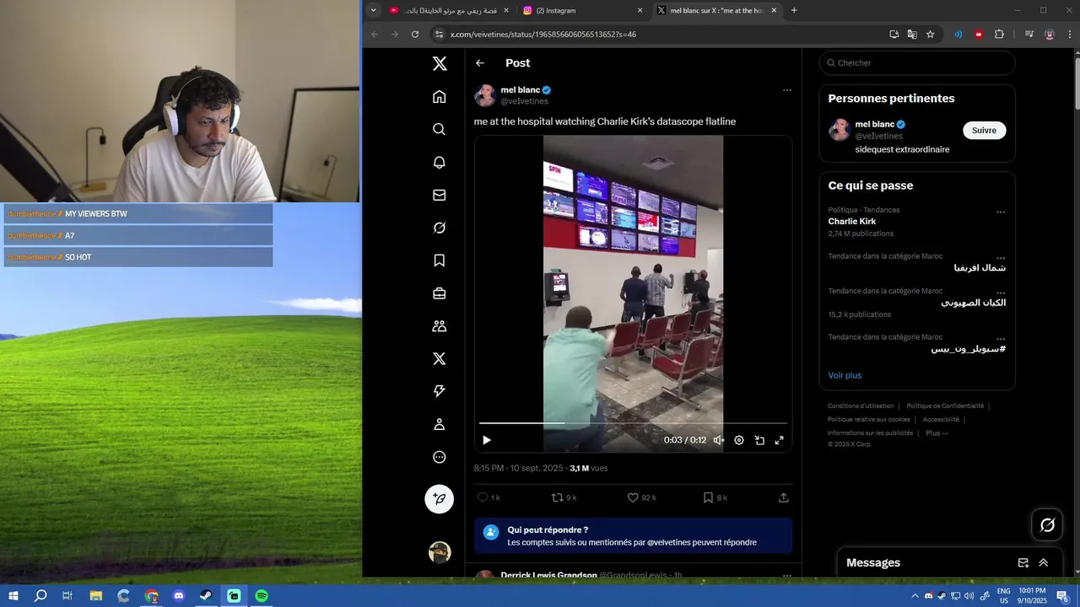Open the Notifications bell in the X sidebar
This screenshot has width=1080, height=607.
[x=439, y=162]
